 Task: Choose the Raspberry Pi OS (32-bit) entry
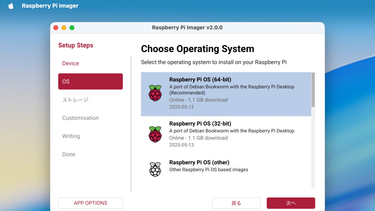point(226,134)
